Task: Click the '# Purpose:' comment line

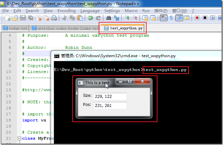Action: point(85,35)
